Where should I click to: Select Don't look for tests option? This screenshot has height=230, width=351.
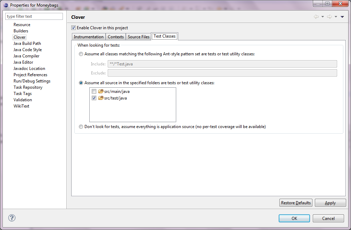81,127
